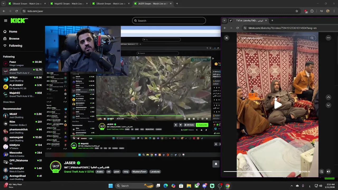Viewport: 338px width, 190px height.
Task: Select the Levelone tag
Action: 155,172
